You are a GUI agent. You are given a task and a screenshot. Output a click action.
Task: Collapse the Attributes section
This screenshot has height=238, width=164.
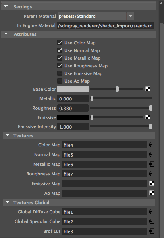pos(6,34)
